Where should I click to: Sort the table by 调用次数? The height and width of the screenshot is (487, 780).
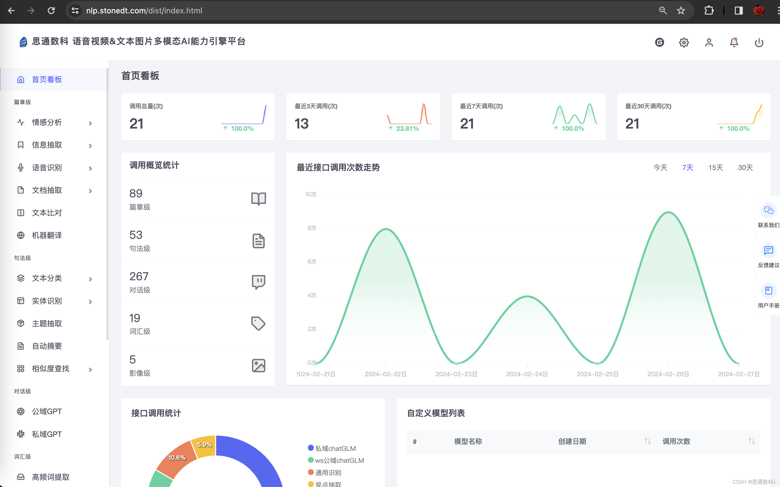point(751,441)
